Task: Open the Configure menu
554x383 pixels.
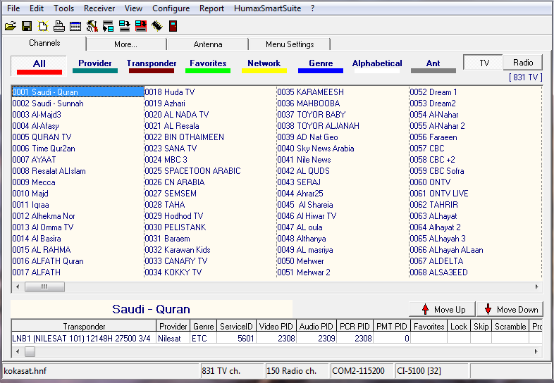Action: 171,8
